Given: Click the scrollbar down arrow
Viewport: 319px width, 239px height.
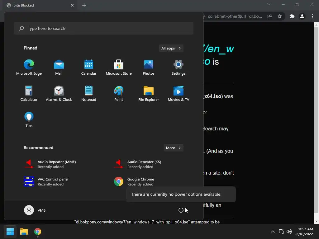Looking at the screenshot, I should pos(316,221).
